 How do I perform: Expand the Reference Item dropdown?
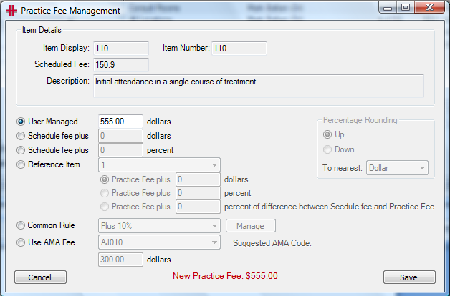coord(159,165)
